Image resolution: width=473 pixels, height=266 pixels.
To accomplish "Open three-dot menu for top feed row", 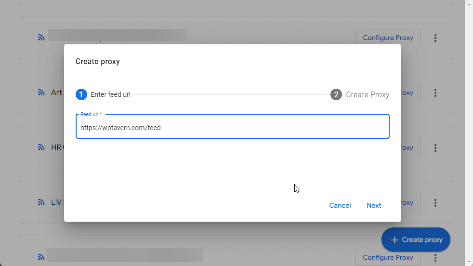I will pos(435,38).
